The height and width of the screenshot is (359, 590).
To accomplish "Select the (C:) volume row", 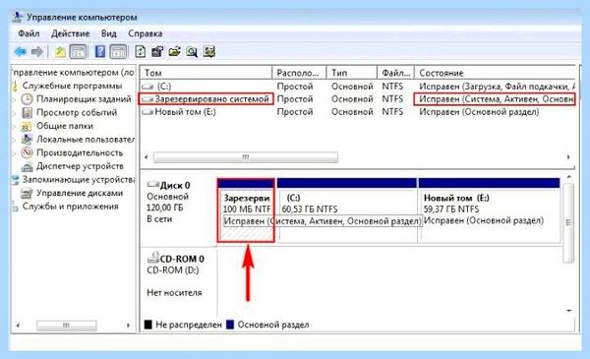I will [358, 87].
